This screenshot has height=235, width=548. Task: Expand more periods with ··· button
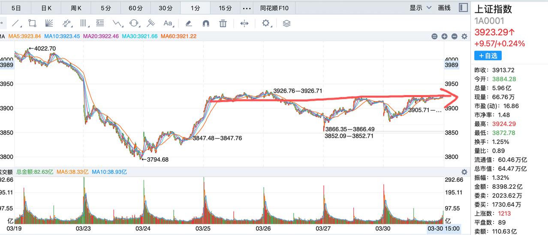[247, 8]
